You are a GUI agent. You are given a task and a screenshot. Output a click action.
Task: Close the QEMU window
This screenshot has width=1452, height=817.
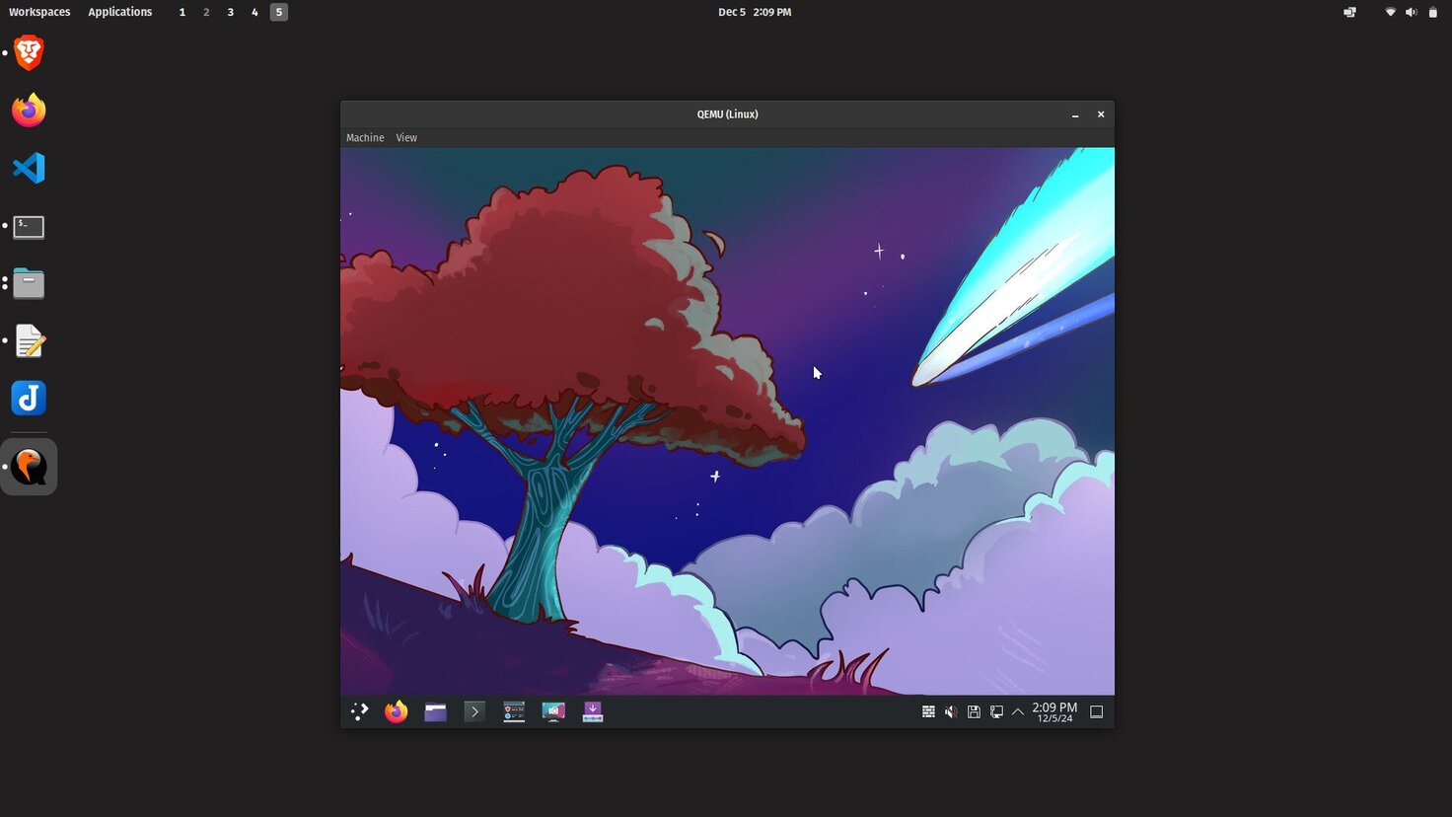(x=1101, y=114)
